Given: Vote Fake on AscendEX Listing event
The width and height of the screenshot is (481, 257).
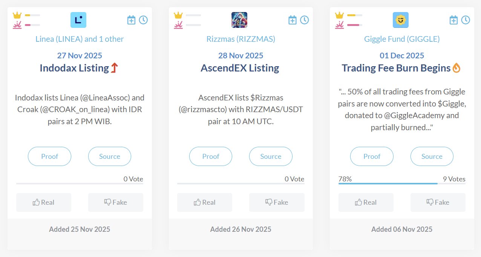Looking at the screenshot, I should click(277, 202).
